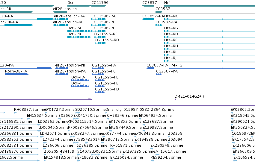Click the 203094 feature label

175,140
